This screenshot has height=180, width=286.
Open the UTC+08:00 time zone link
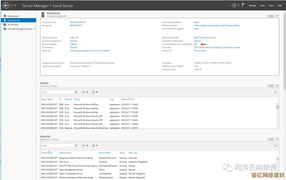217,48
